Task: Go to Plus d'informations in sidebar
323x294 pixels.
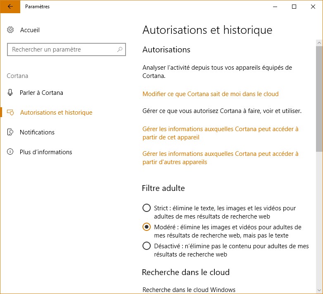Action: click(46, 152)
